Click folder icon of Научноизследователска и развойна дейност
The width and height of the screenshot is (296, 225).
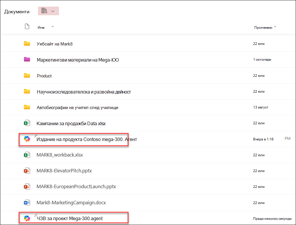click(27, 91)
